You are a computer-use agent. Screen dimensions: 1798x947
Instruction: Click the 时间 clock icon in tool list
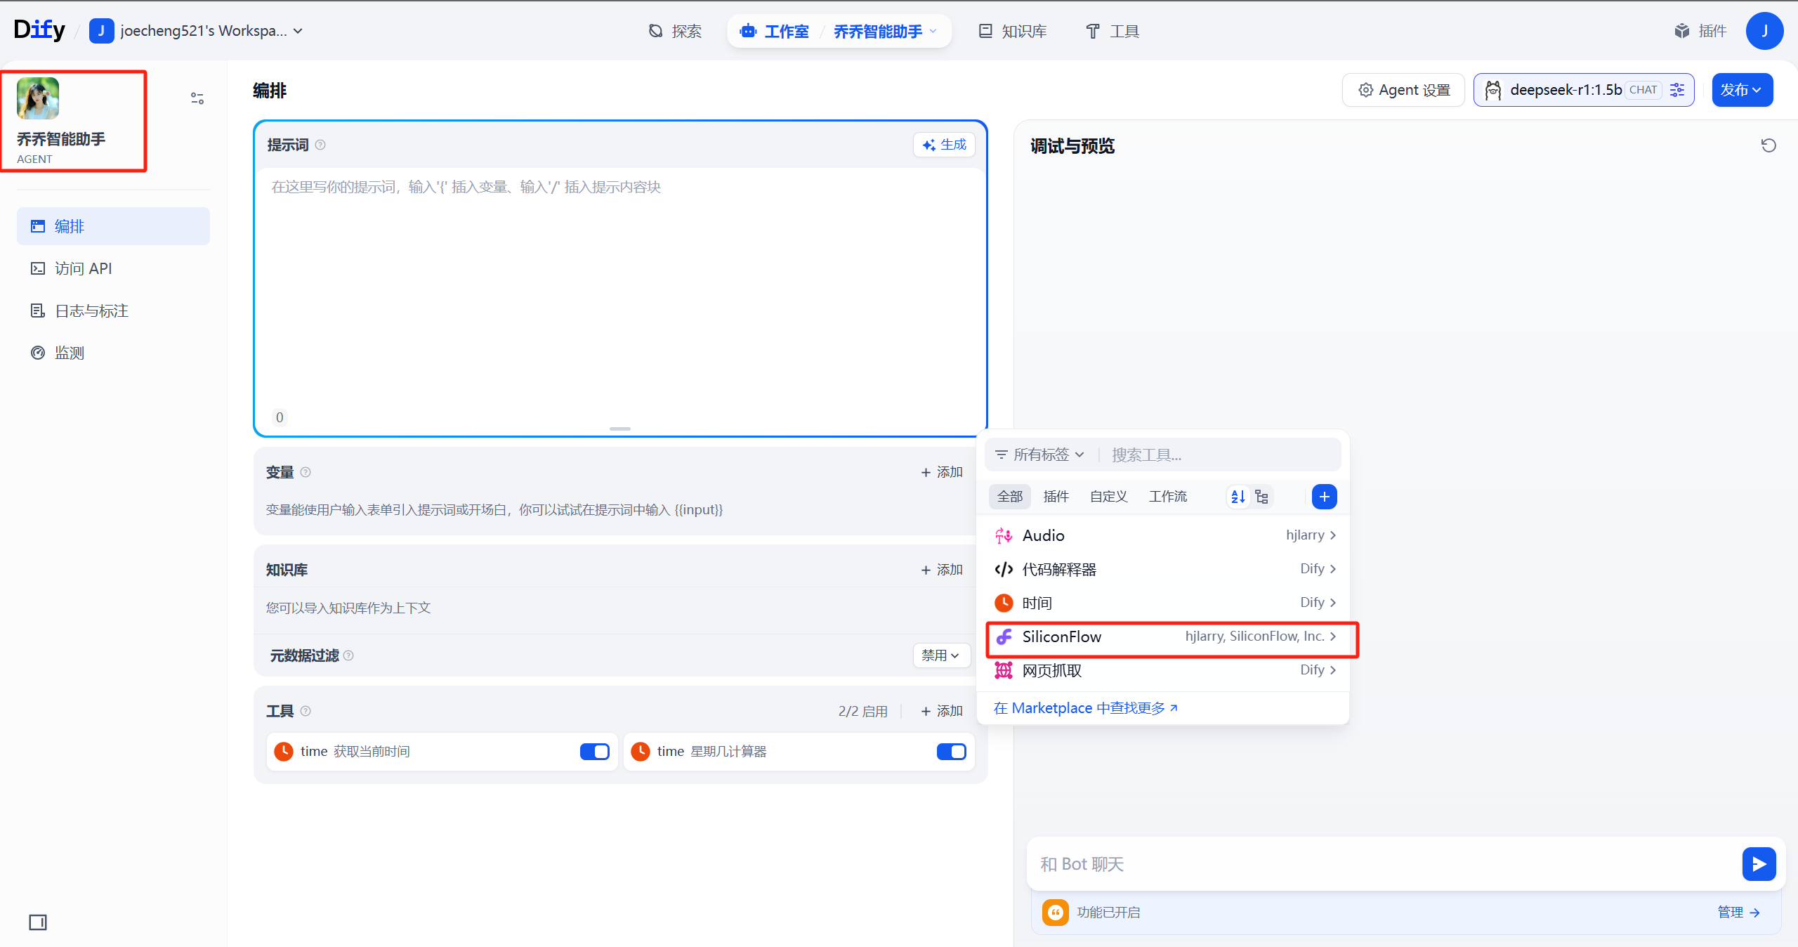click(1004, 603)
